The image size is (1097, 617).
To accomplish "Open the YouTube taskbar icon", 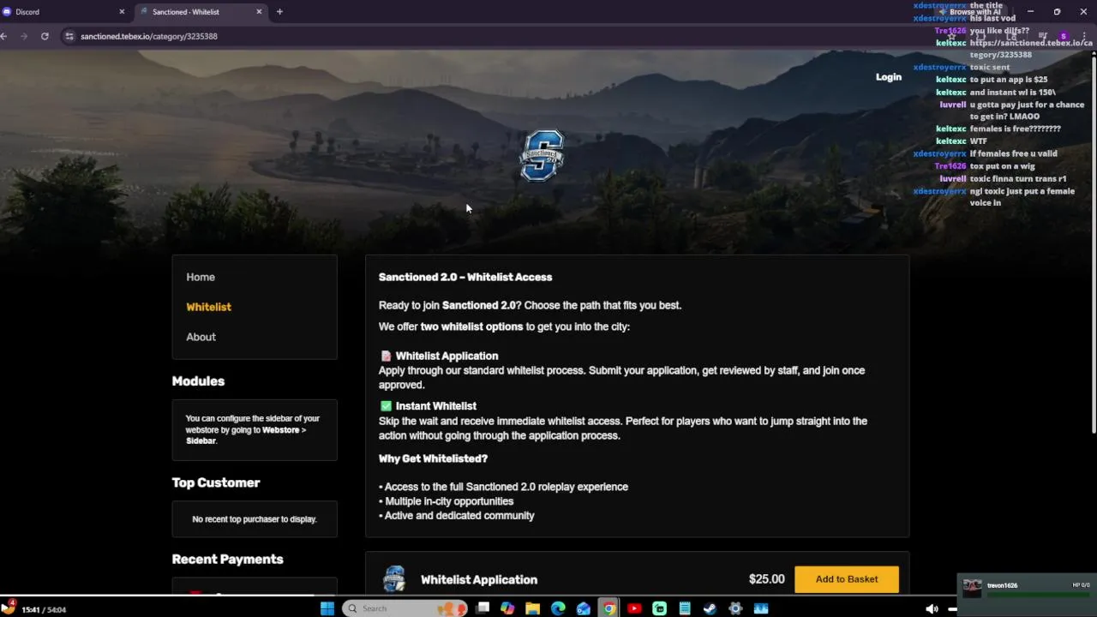I will (x=634, y=608).
